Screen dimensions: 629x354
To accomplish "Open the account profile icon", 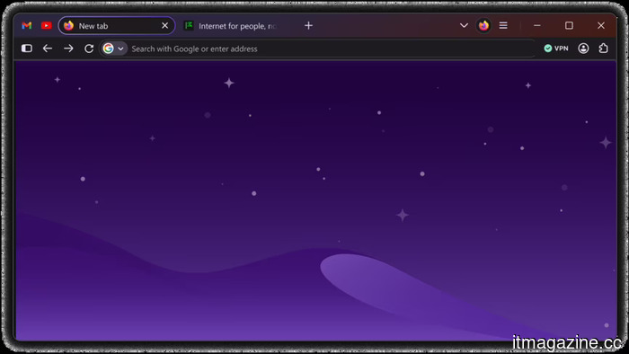I will tap(583, 49).
